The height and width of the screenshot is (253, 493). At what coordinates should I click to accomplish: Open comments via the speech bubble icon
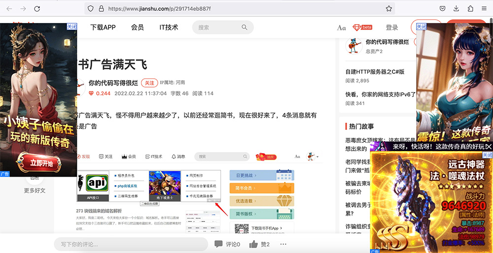(218, 244)
